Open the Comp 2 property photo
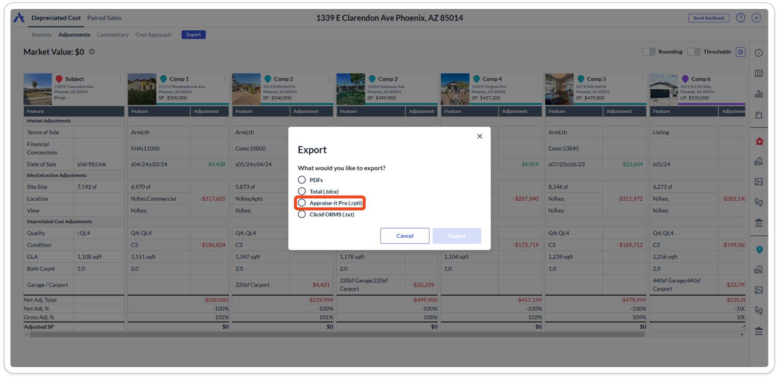779x379 pixels. point(246,89)
